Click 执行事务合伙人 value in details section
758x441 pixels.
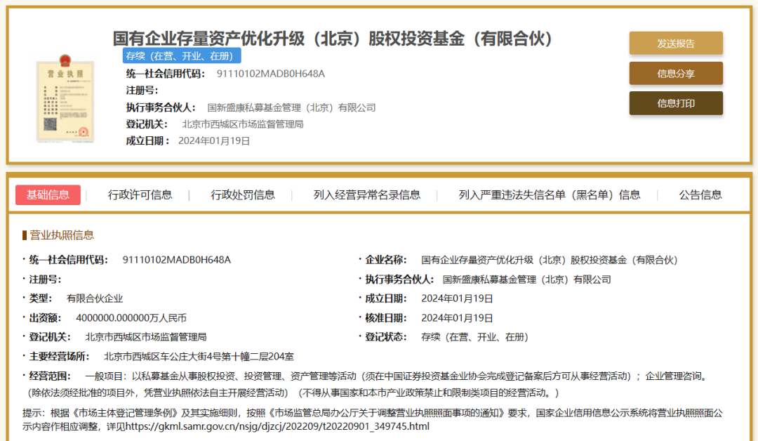click(x=527, y=279)
